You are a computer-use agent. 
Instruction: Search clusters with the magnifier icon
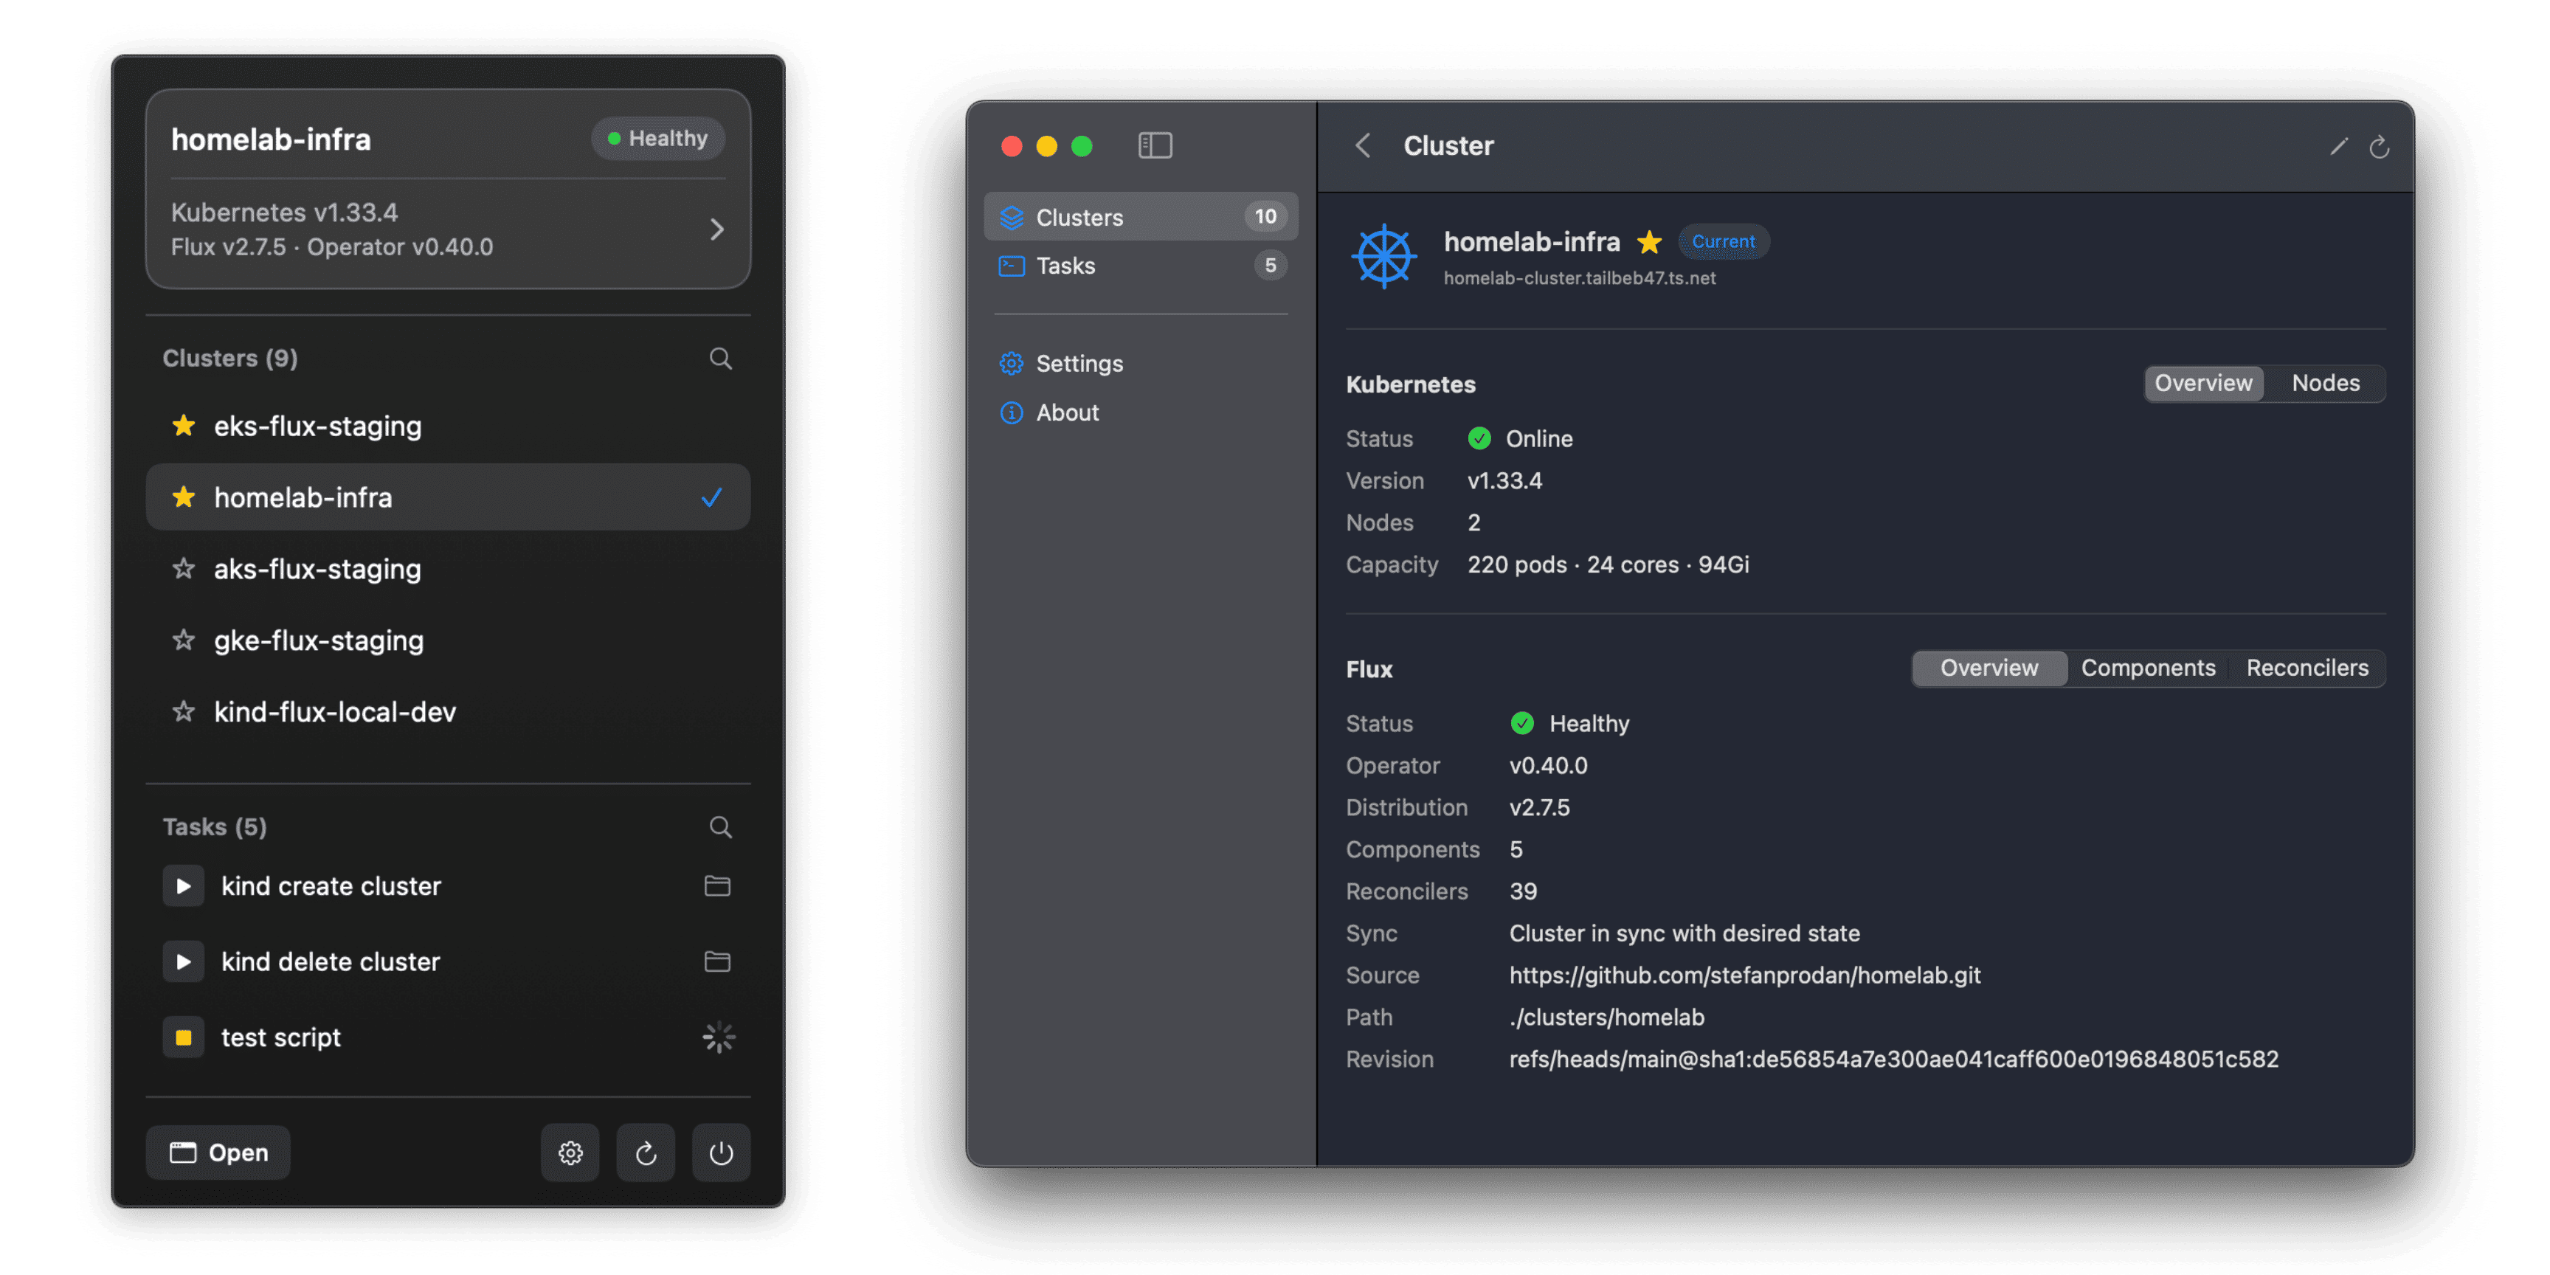pyautogui.click(x=721, y=359)
